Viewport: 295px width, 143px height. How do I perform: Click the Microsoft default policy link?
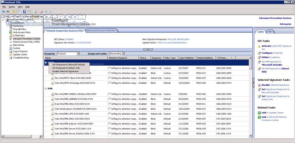coord(179,39)
